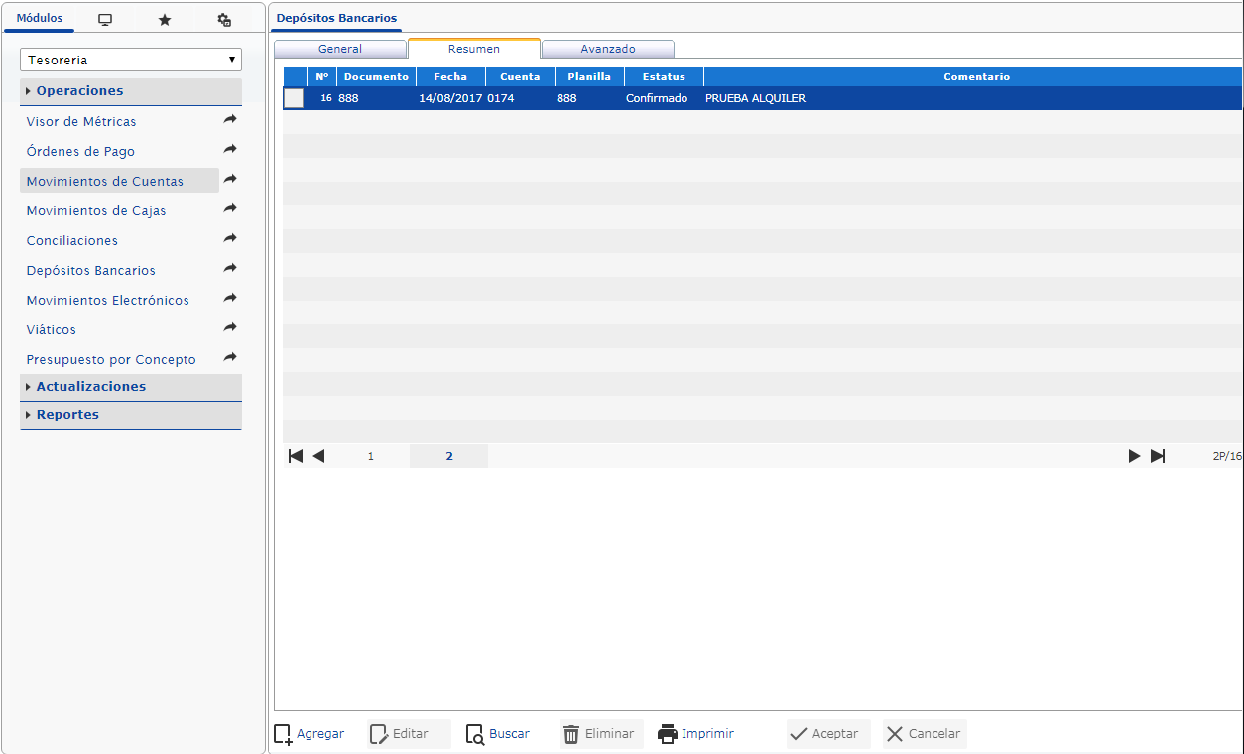Image resolution: width=1244 pixels, height=754 pixels.
Task: Click share arrow beside Presupuesto por Concepto
Action: coord(230,357)
